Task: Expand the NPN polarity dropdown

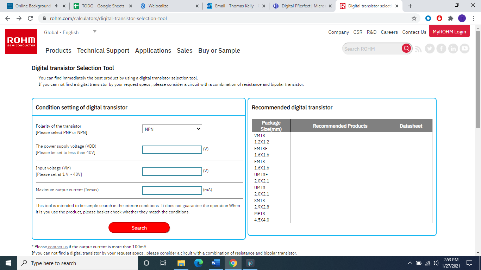Action: [x=172, y=129]
